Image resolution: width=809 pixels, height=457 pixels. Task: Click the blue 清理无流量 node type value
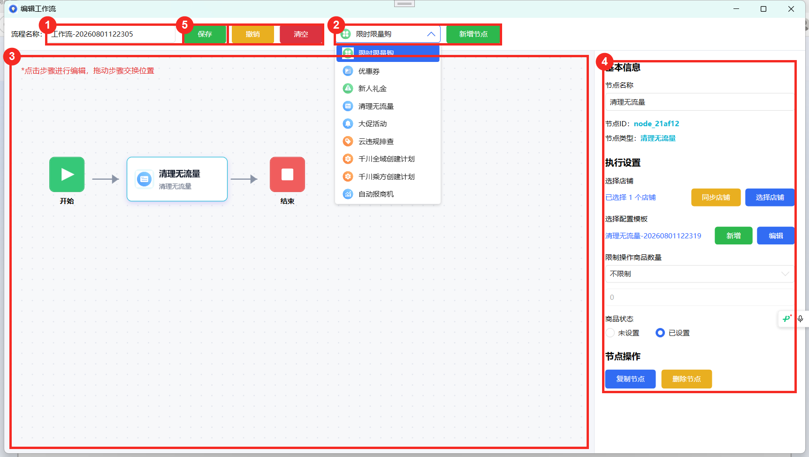tap(658, 138)
